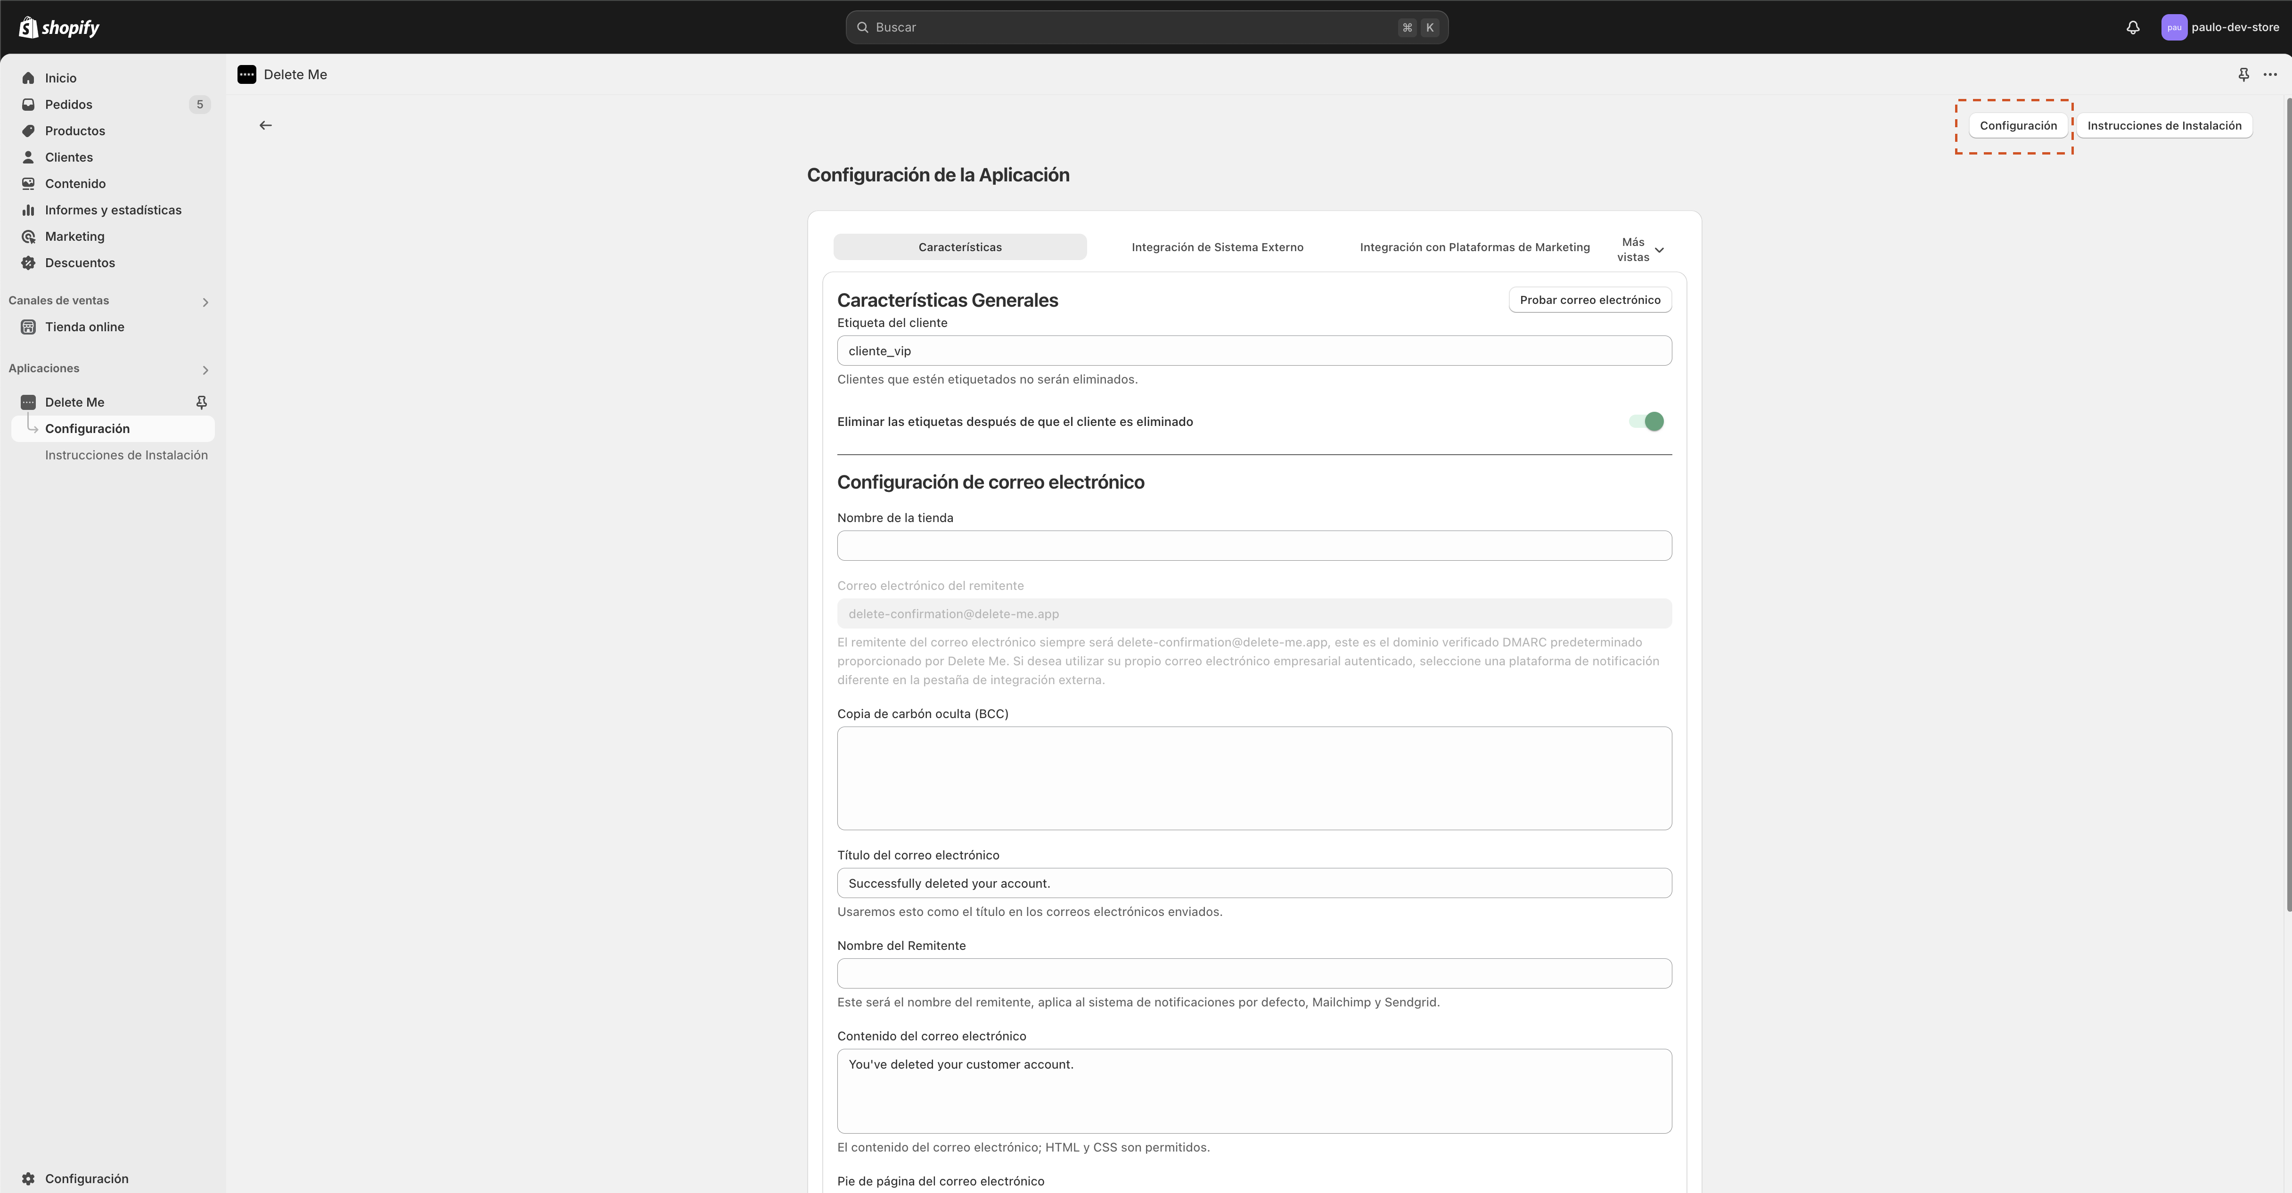
Task: Click the Inicio home icon
Action: [28, 78]
